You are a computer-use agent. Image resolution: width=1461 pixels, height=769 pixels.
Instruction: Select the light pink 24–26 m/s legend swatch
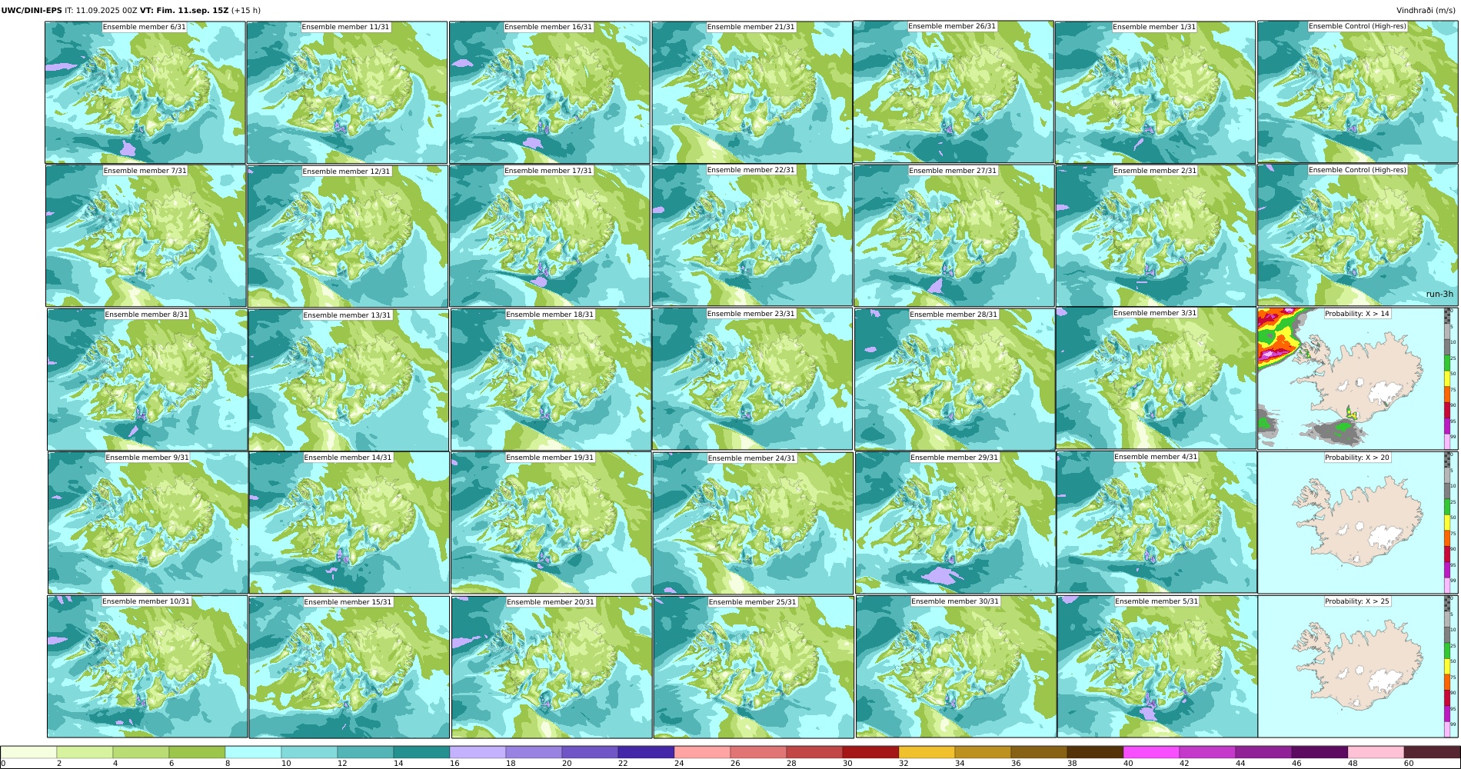coord(702,752)
